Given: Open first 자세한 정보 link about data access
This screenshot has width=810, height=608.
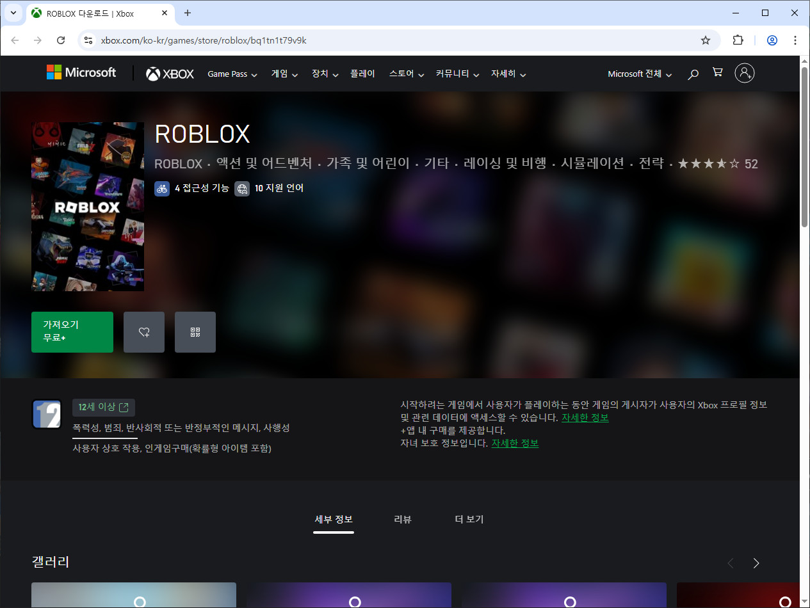Looking at the screenshot, I should (x=585, y=417).
